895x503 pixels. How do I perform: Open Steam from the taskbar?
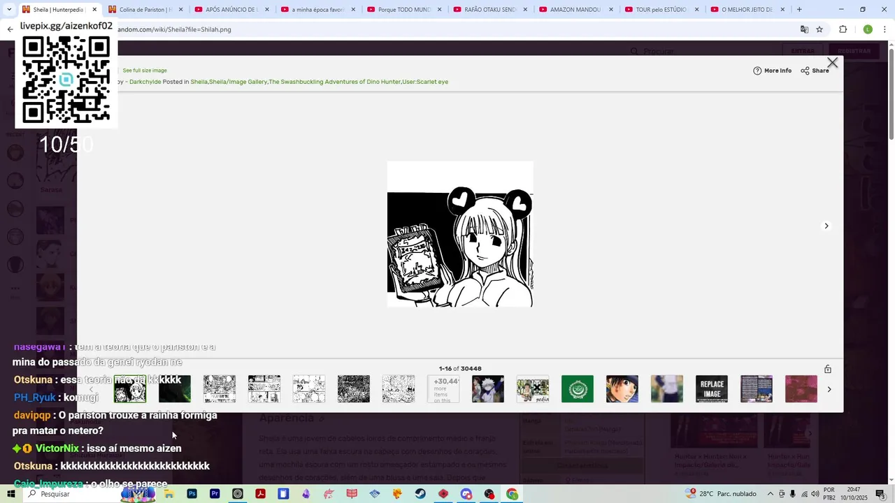pyautogui.click(x=420, y=494)
